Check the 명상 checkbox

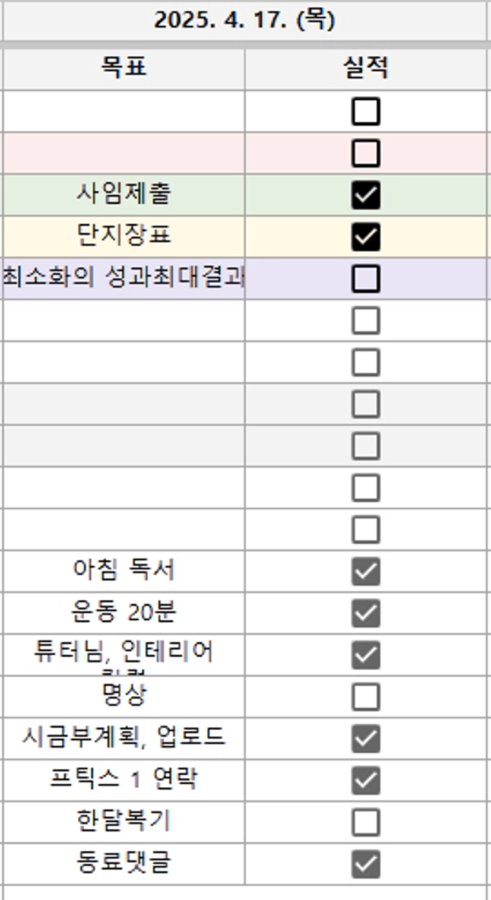[365, 696]
